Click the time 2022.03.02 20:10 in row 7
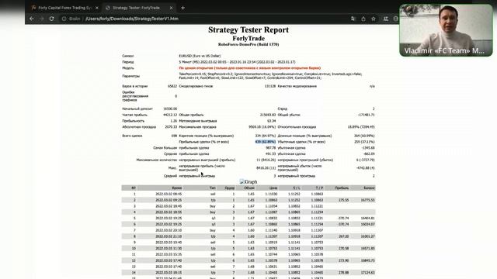The height and width of the screenshot is (279, 497). click(169, 230)
